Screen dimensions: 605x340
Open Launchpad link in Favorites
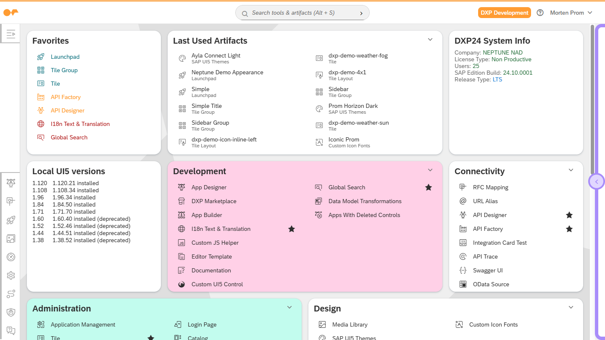point(65,57)
